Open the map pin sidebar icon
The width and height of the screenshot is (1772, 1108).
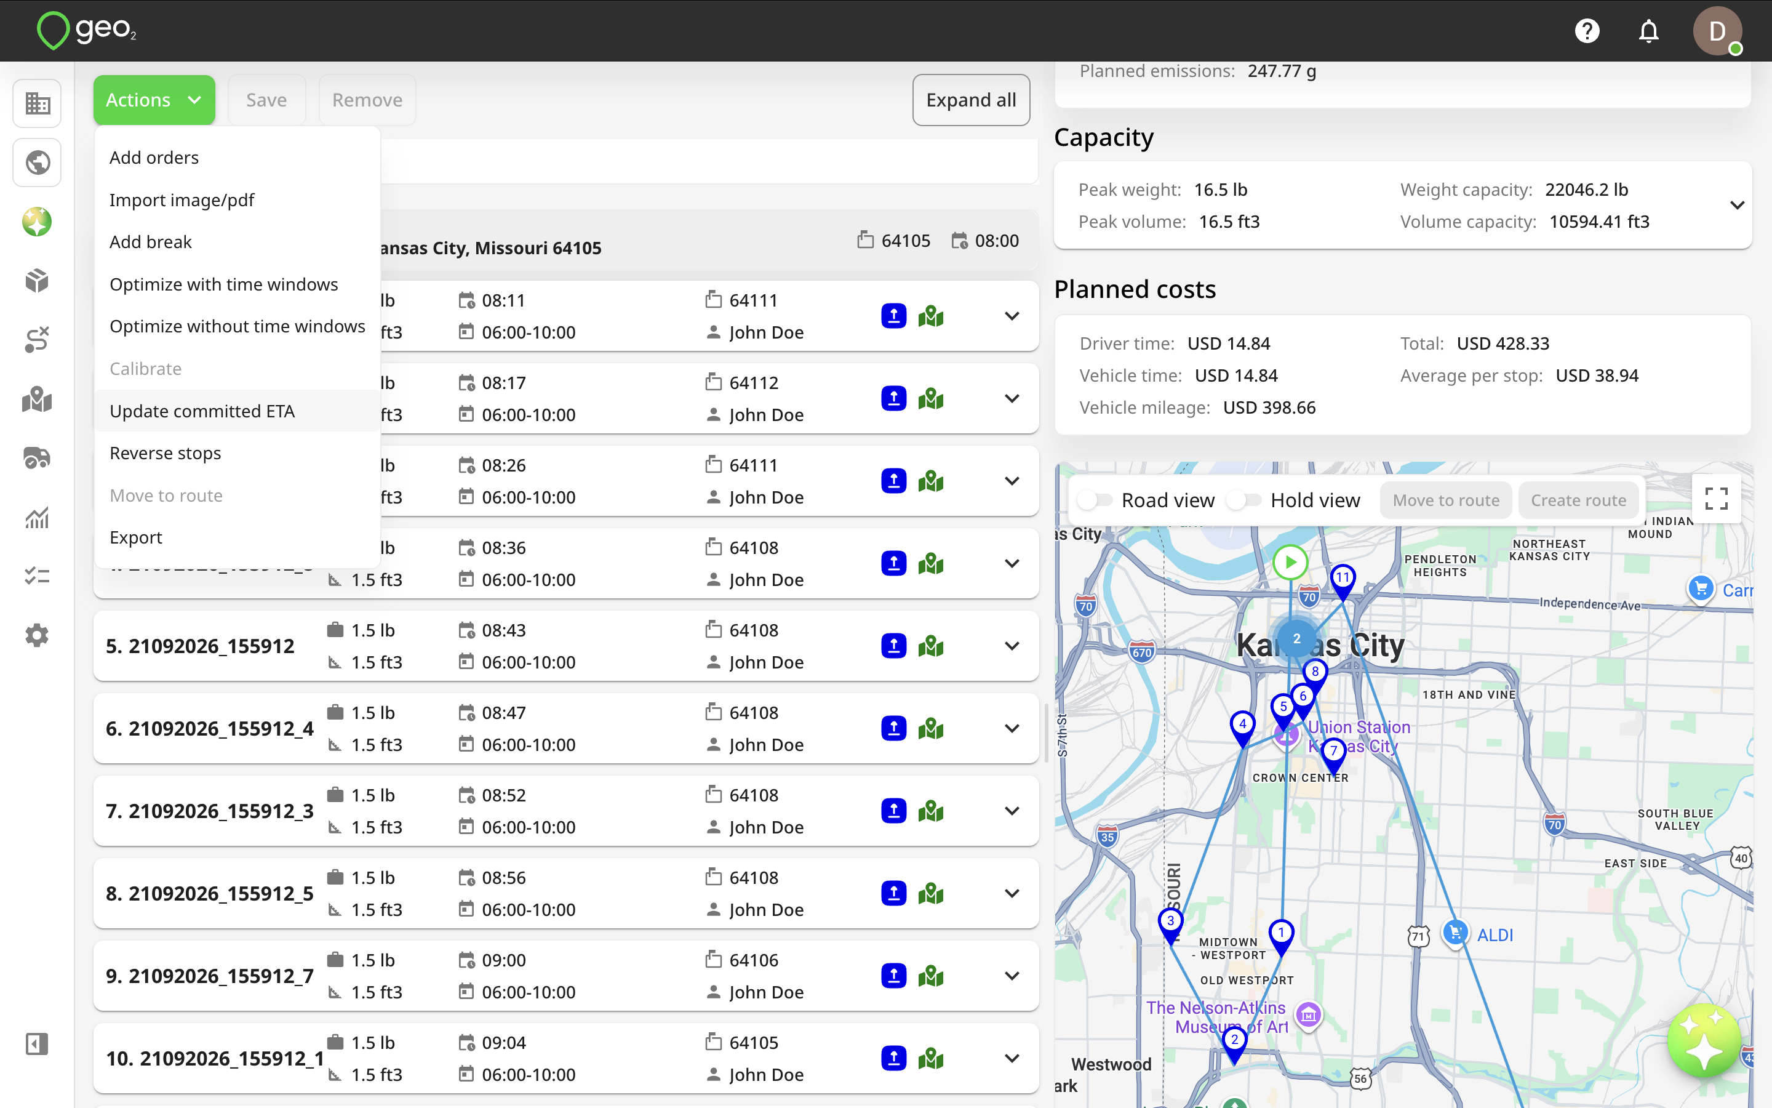pos(37,399)
